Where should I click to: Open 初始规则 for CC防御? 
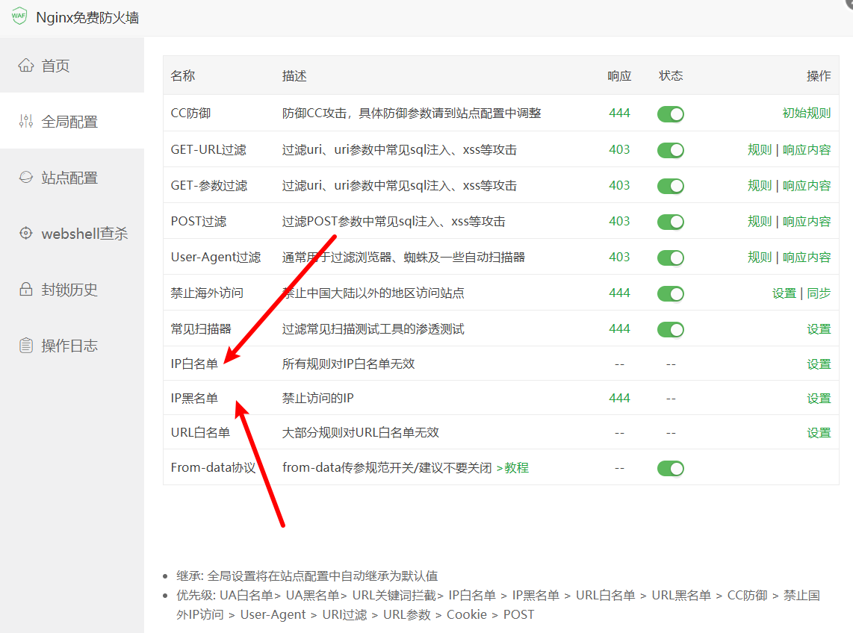click(x=806, y=113)
